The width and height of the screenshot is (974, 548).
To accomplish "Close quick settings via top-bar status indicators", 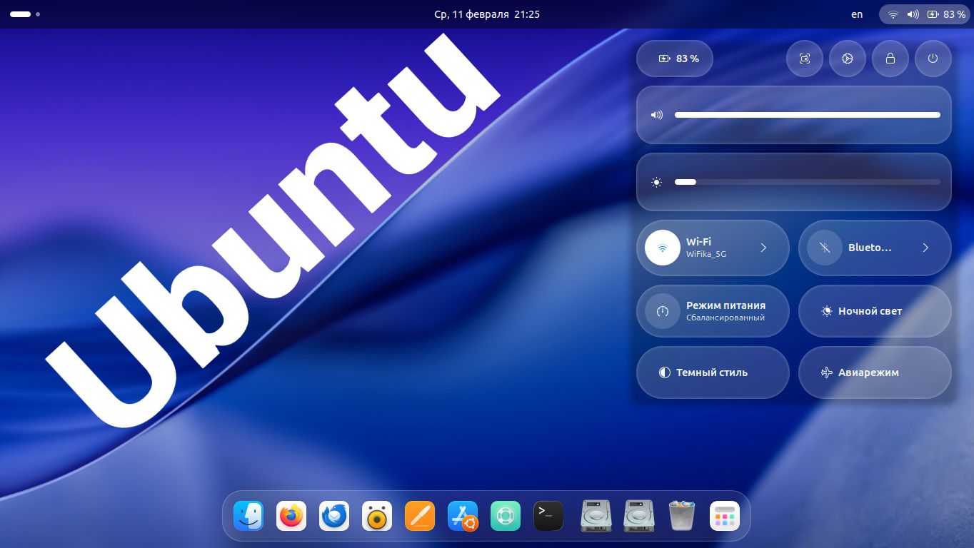I will pyautogui.click(x=925, y=14).
